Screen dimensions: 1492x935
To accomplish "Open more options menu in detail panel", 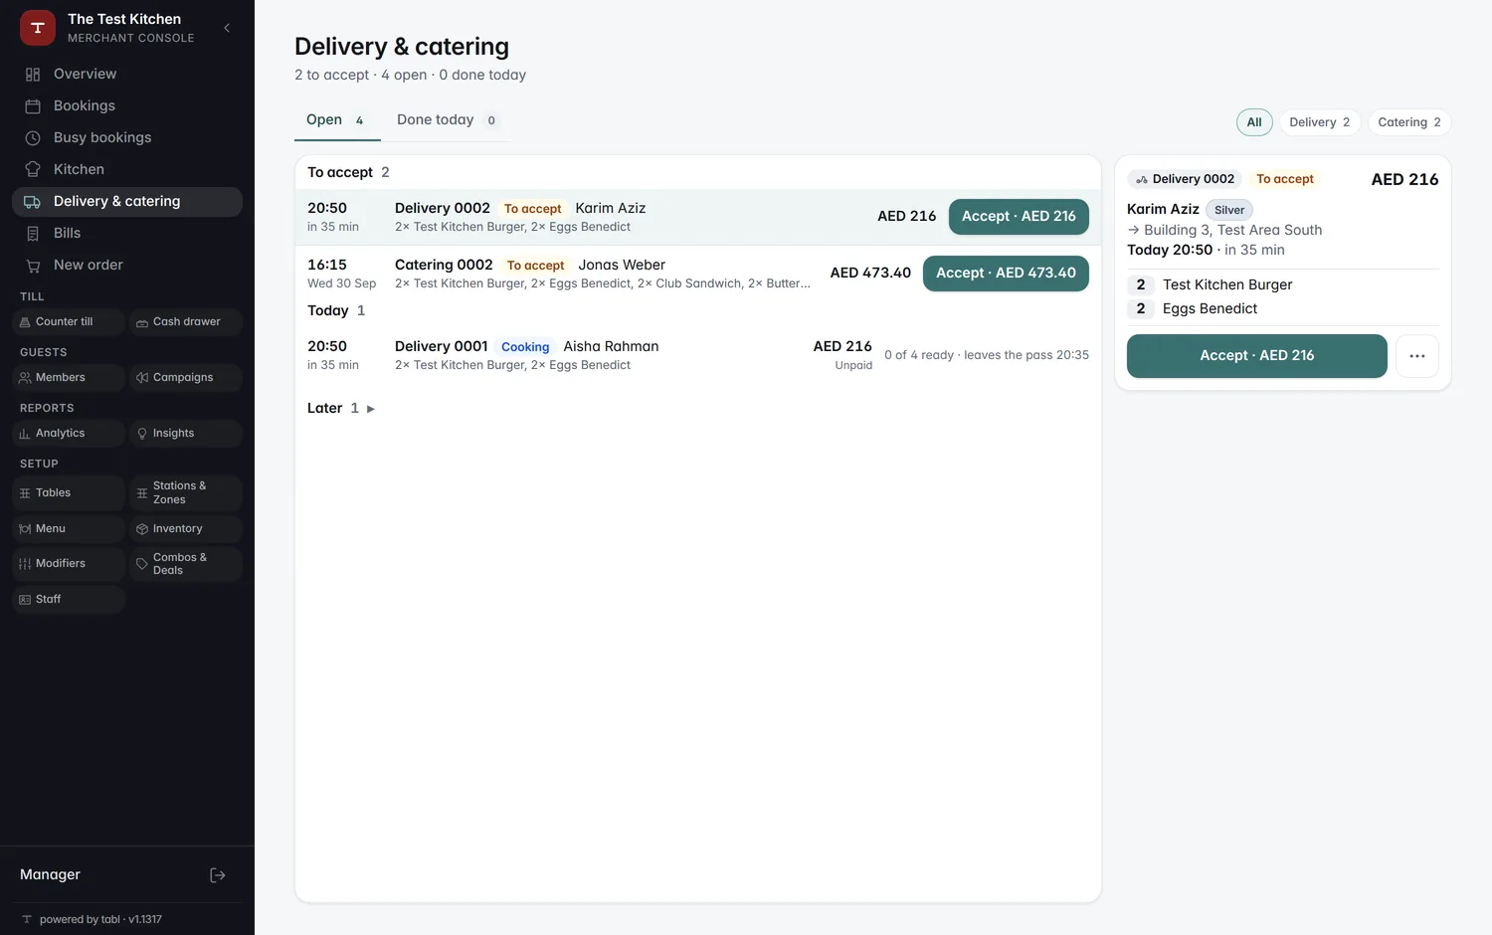I will [1417, 356].
